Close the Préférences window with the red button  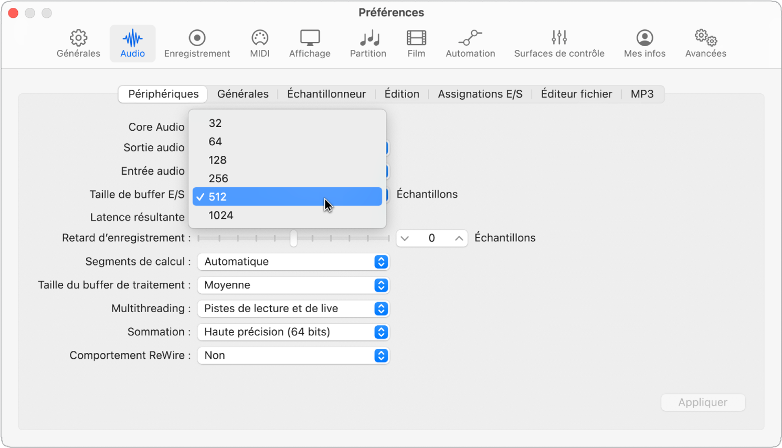(14, 13)
